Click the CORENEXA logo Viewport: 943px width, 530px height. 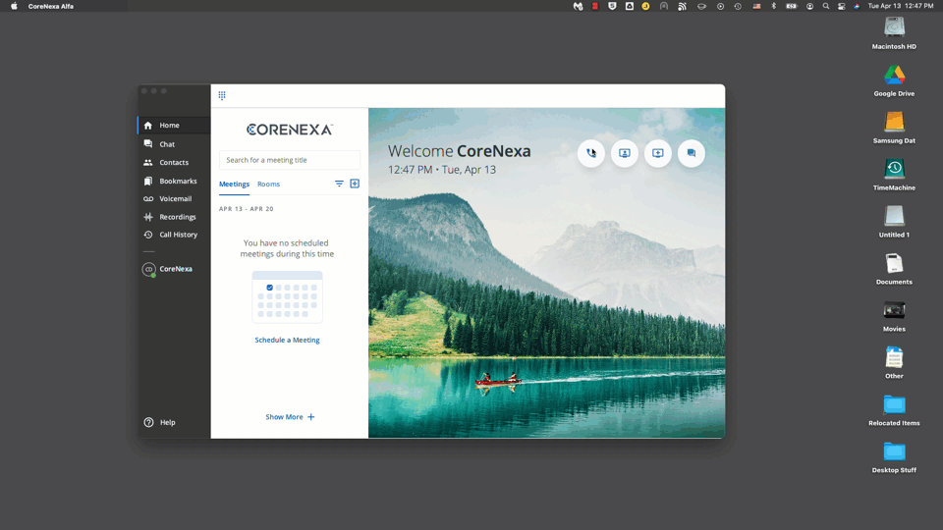point(289,130)
